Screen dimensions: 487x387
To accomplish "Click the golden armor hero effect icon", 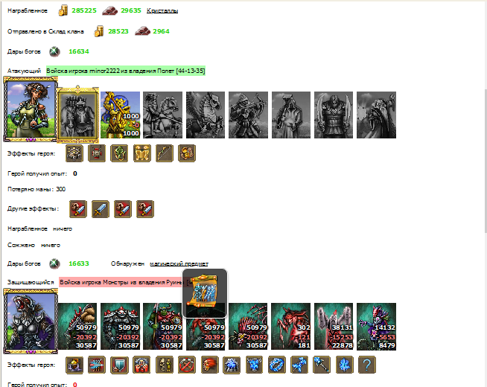I will pyautogui.click(x=142, y=153).
